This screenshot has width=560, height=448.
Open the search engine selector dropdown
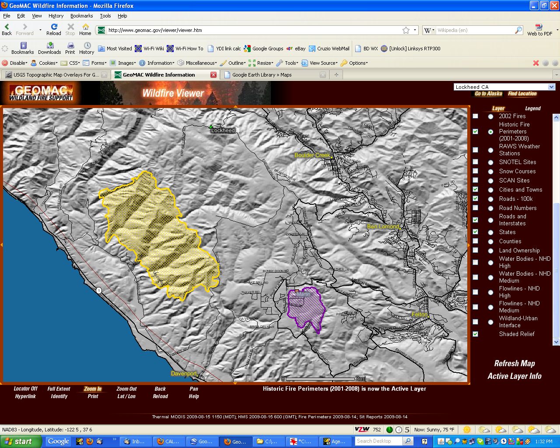click(429, 30)
